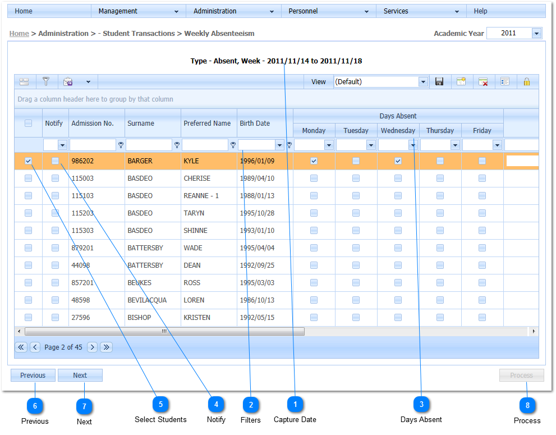The image size is (556, 435).
Task: Click the Admission No. filter text field
Action: click(x=93, y=145)
